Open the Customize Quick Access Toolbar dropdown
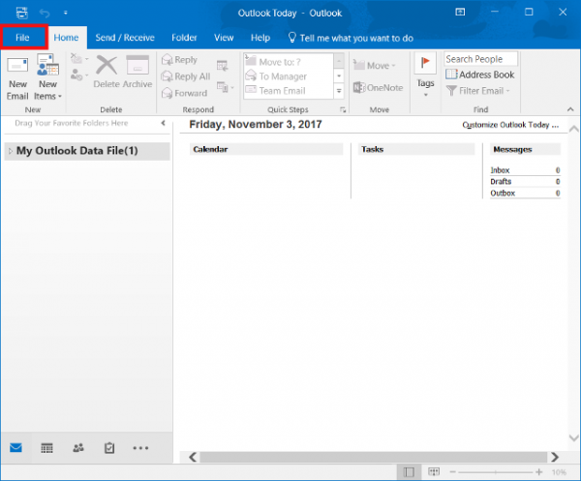Viewport: 581px width, 481px height. tap(66, 13)
